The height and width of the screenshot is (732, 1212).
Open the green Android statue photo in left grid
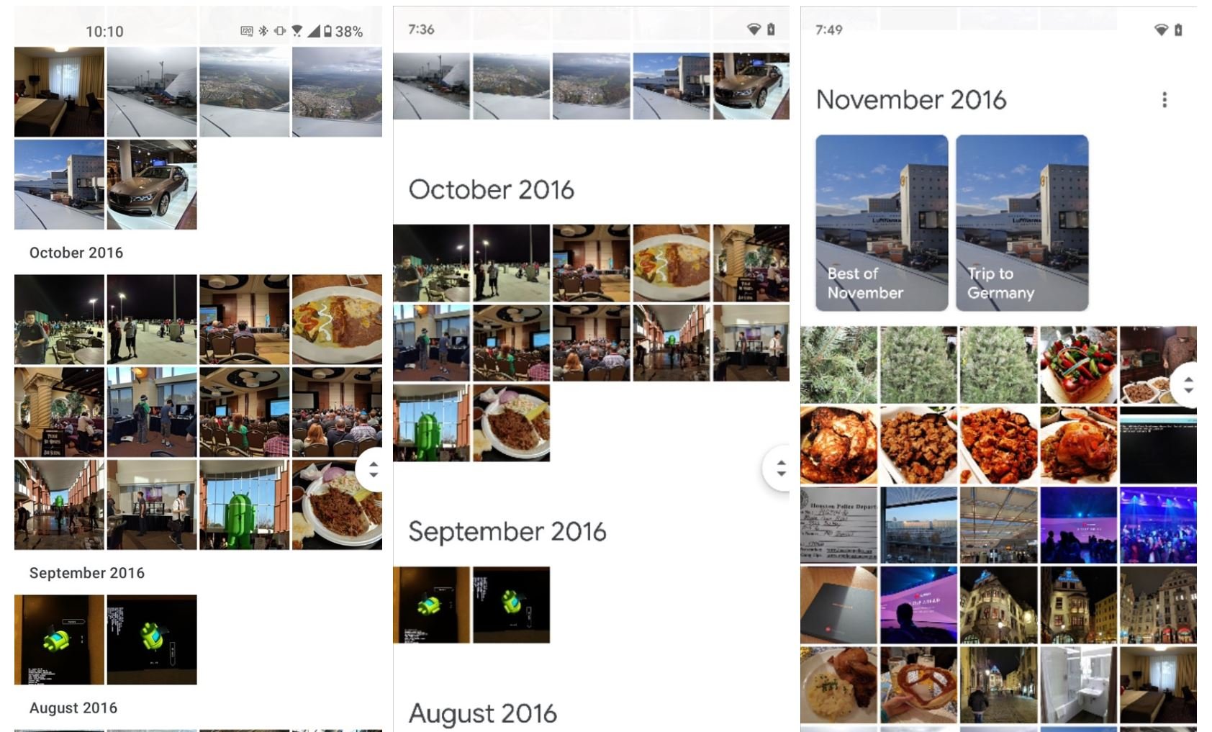(245, 505)
